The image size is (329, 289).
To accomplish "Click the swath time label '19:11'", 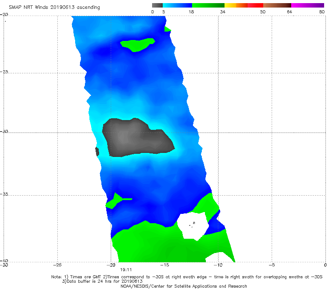I will (126, 270).
